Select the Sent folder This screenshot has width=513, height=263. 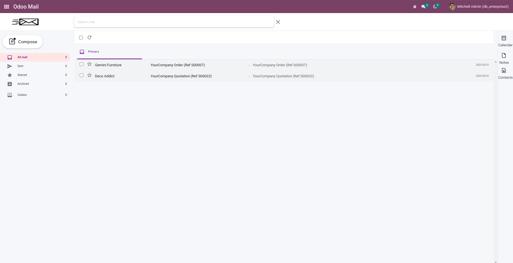35,66
